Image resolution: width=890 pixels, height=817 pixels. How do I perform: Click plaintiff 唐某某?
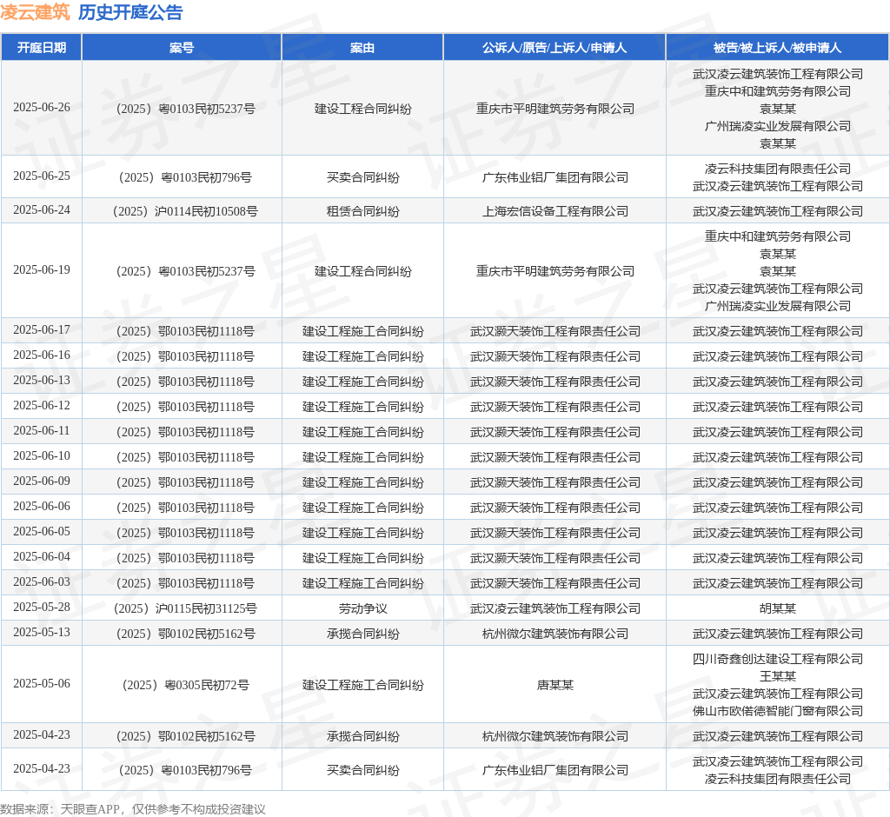pyautogui.click(x=555, y=685)
